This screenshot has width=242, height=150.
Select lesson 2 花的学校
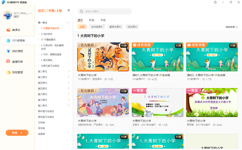pos(47,34)
